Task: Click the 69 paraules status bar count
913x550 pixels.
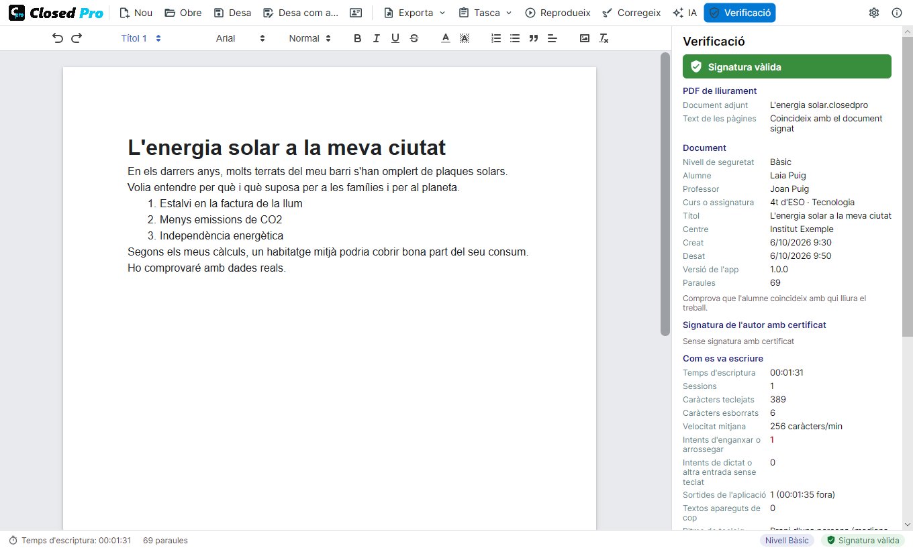Action: (165, 540)
